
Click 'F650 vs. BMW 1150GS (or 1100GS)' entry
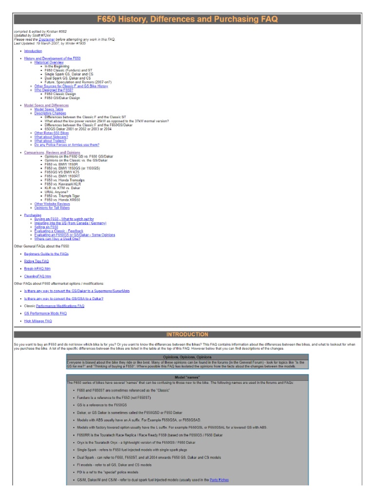point(72,168)
